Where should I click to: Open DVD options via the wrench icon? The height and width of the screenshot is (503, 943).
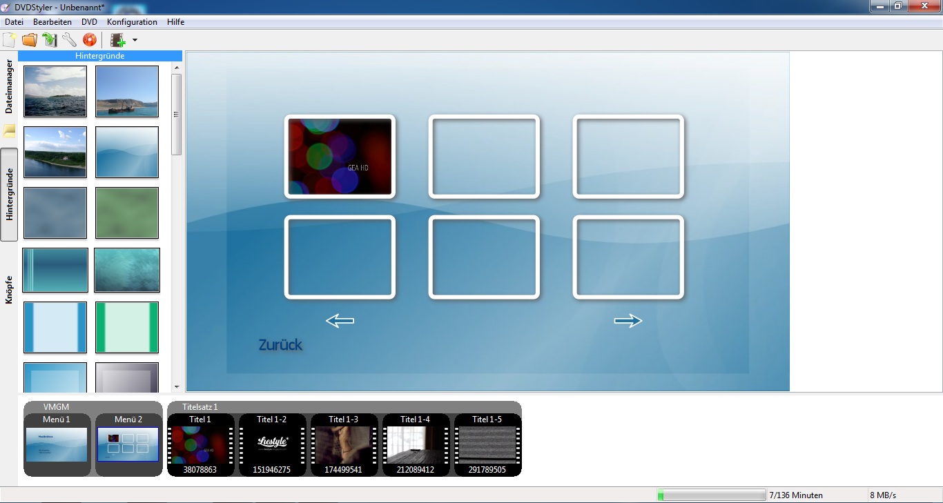70,40
